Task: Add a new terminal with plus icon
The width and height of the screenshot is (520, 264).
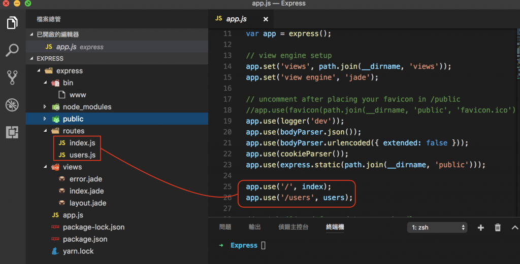Action: point(480,228)
